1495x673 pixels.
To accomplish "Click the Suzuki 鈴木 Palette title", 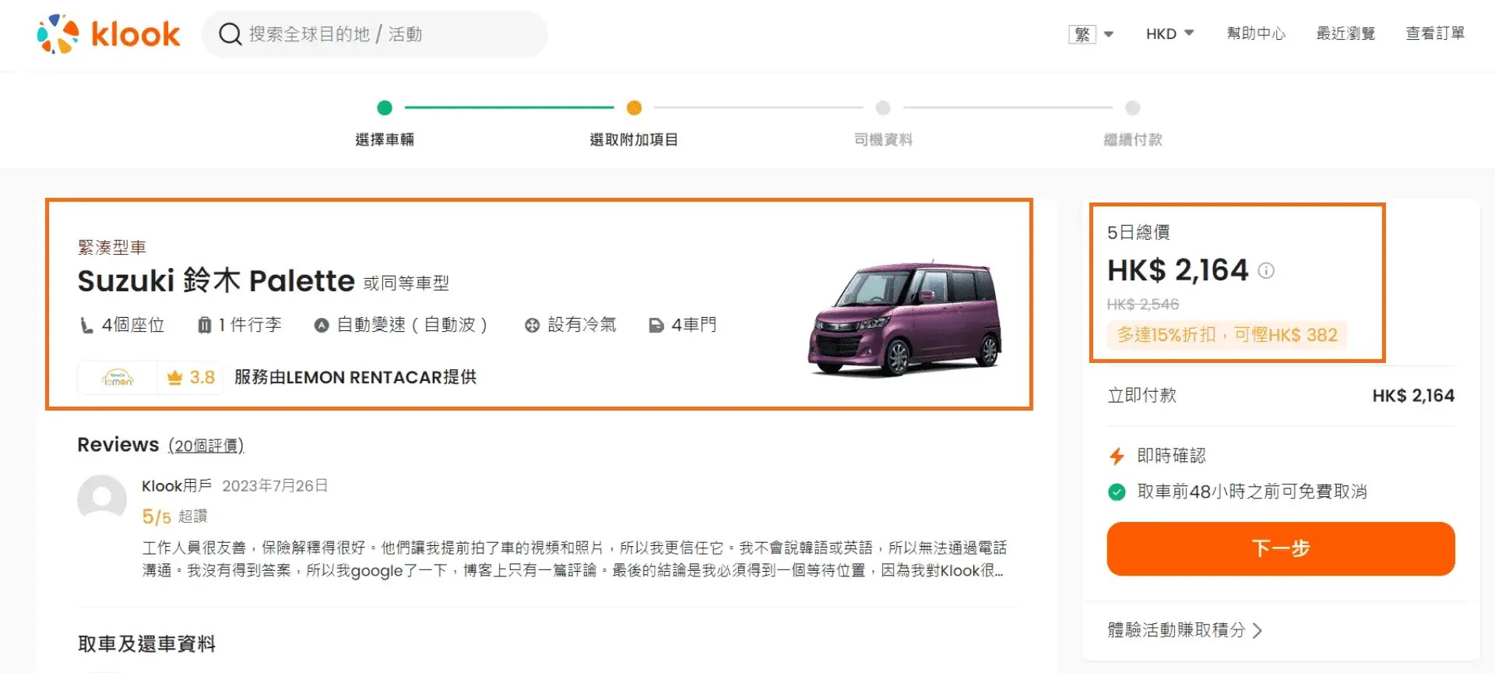I will [x=216, y=280].
